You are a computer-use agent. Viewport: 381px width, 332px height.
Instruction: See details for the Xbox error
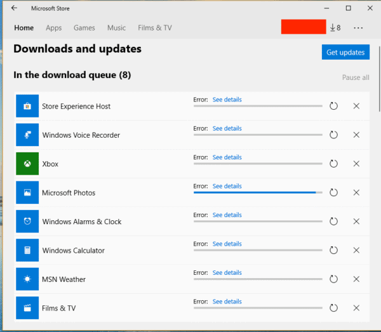[227, 157]
